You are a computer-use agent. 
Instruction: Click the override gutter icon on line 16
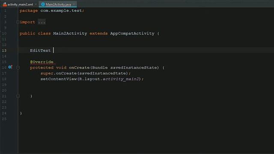tap(10, 67)
